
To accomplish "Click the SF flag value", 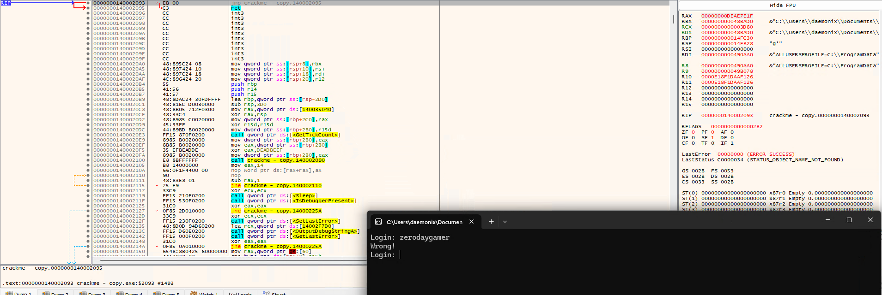I will (x=712, y=137).
